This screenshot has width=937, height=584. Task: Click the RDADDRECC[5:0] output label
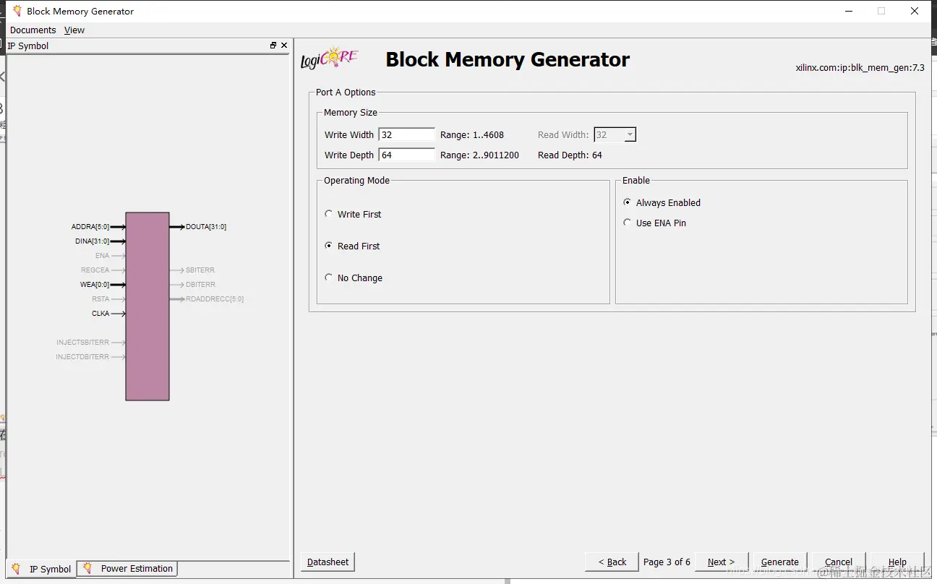(x=215, y=299)
